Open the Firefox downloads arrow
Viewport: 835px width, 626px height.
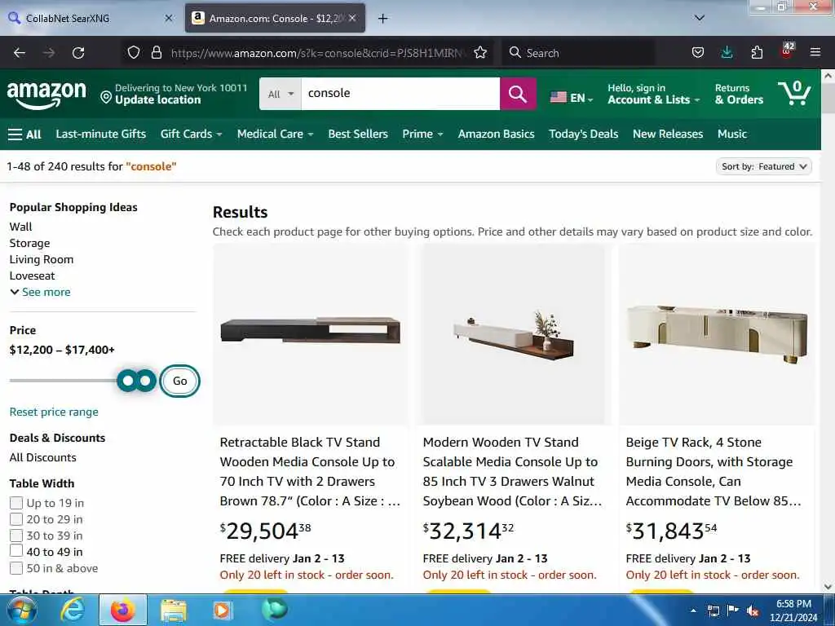tap(727, 52)
